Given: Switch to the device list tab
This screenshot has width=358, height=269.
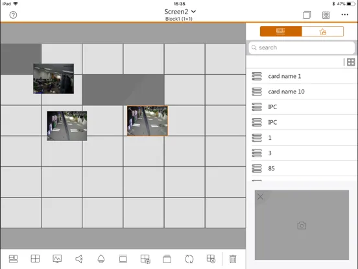Looking at the screenshot, I should click(281, 31).
